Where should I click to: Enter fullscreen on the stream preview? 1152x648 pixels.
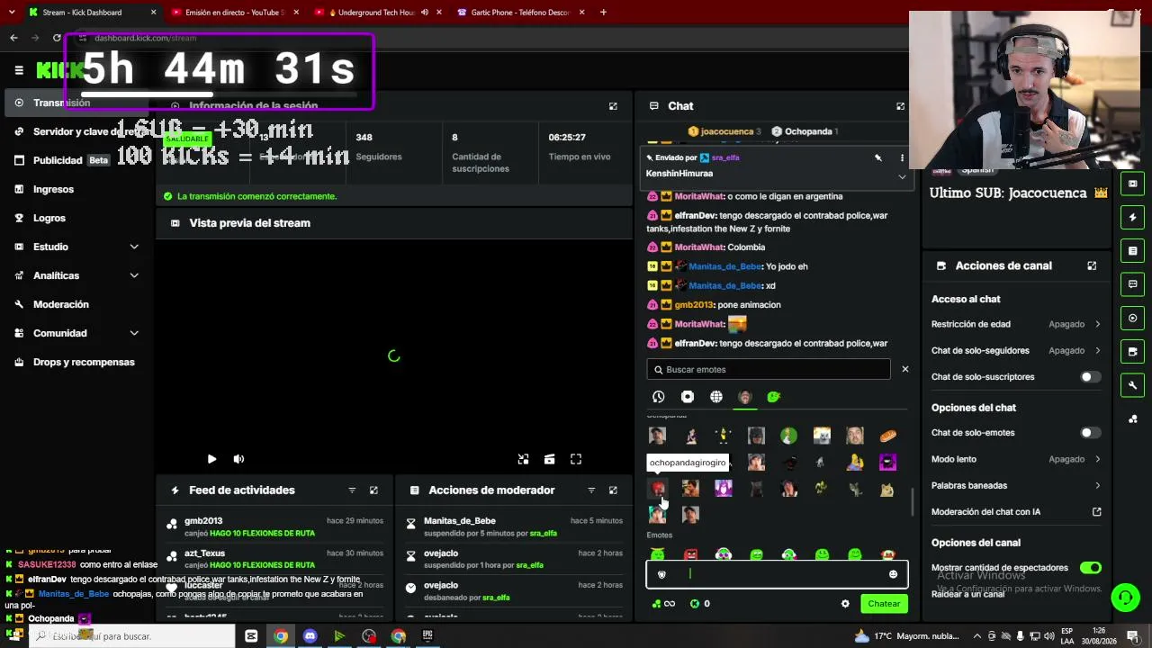pos(576,459)
